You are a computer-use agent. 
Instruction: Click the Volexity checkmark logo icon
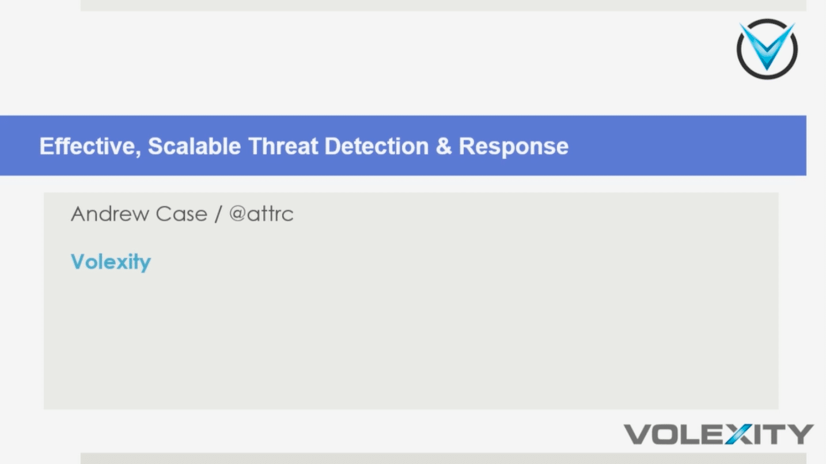point(767,48)
